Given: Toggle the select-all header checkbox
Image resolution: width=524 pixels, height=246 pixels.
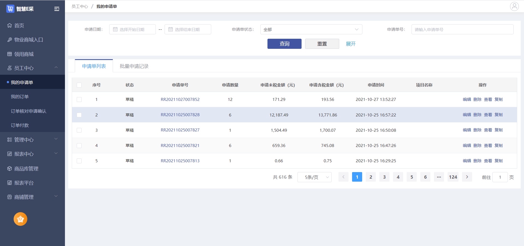Looking at the screenshot, I should pos(79,85).
